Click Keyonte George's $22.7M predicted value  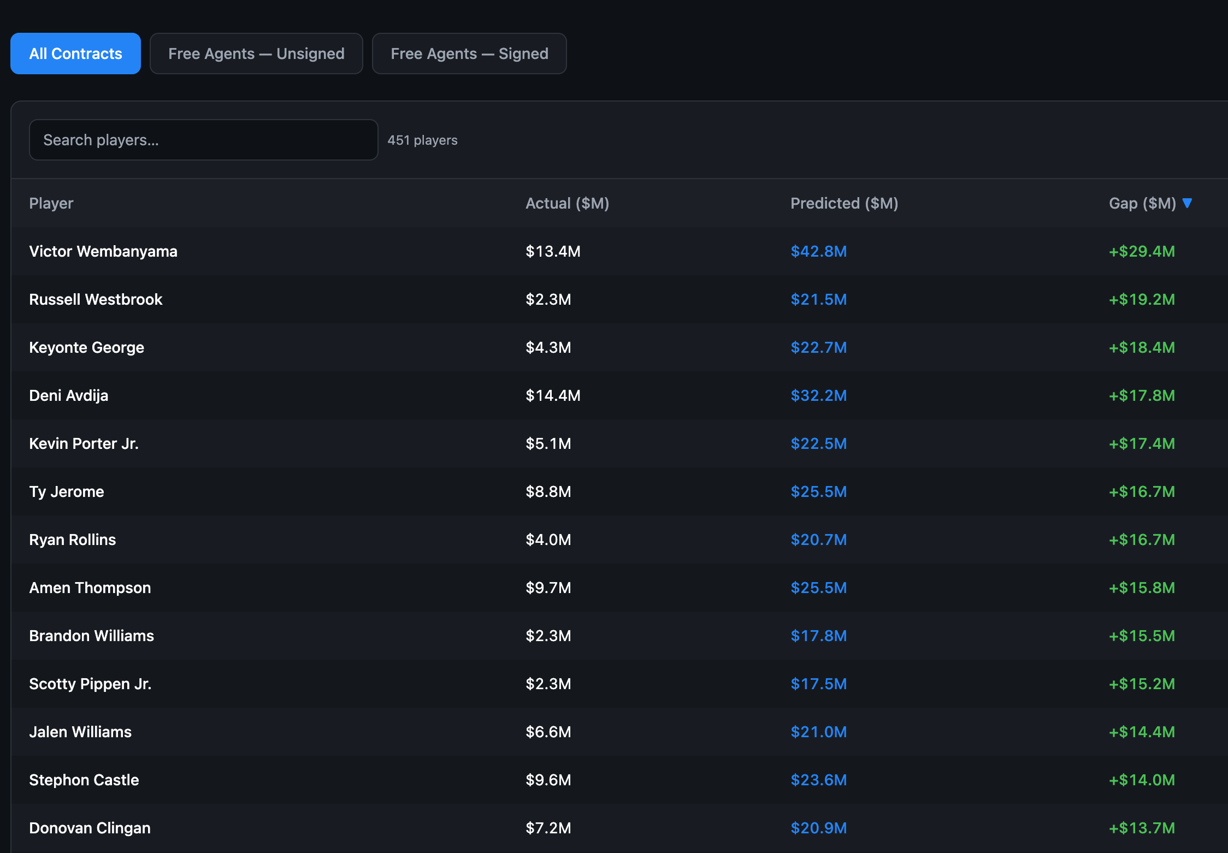[x=818, y=347]
